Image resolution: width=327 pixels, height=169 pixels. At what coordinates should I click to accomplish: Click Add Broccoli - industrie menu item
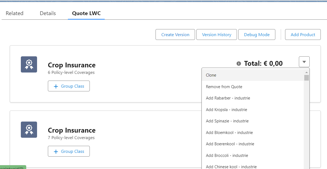click(227, 156)
